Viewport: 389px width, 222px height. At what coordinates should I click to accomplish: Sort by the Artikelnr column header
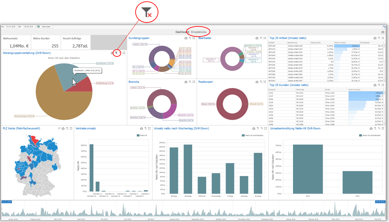(x=278, y=43)
